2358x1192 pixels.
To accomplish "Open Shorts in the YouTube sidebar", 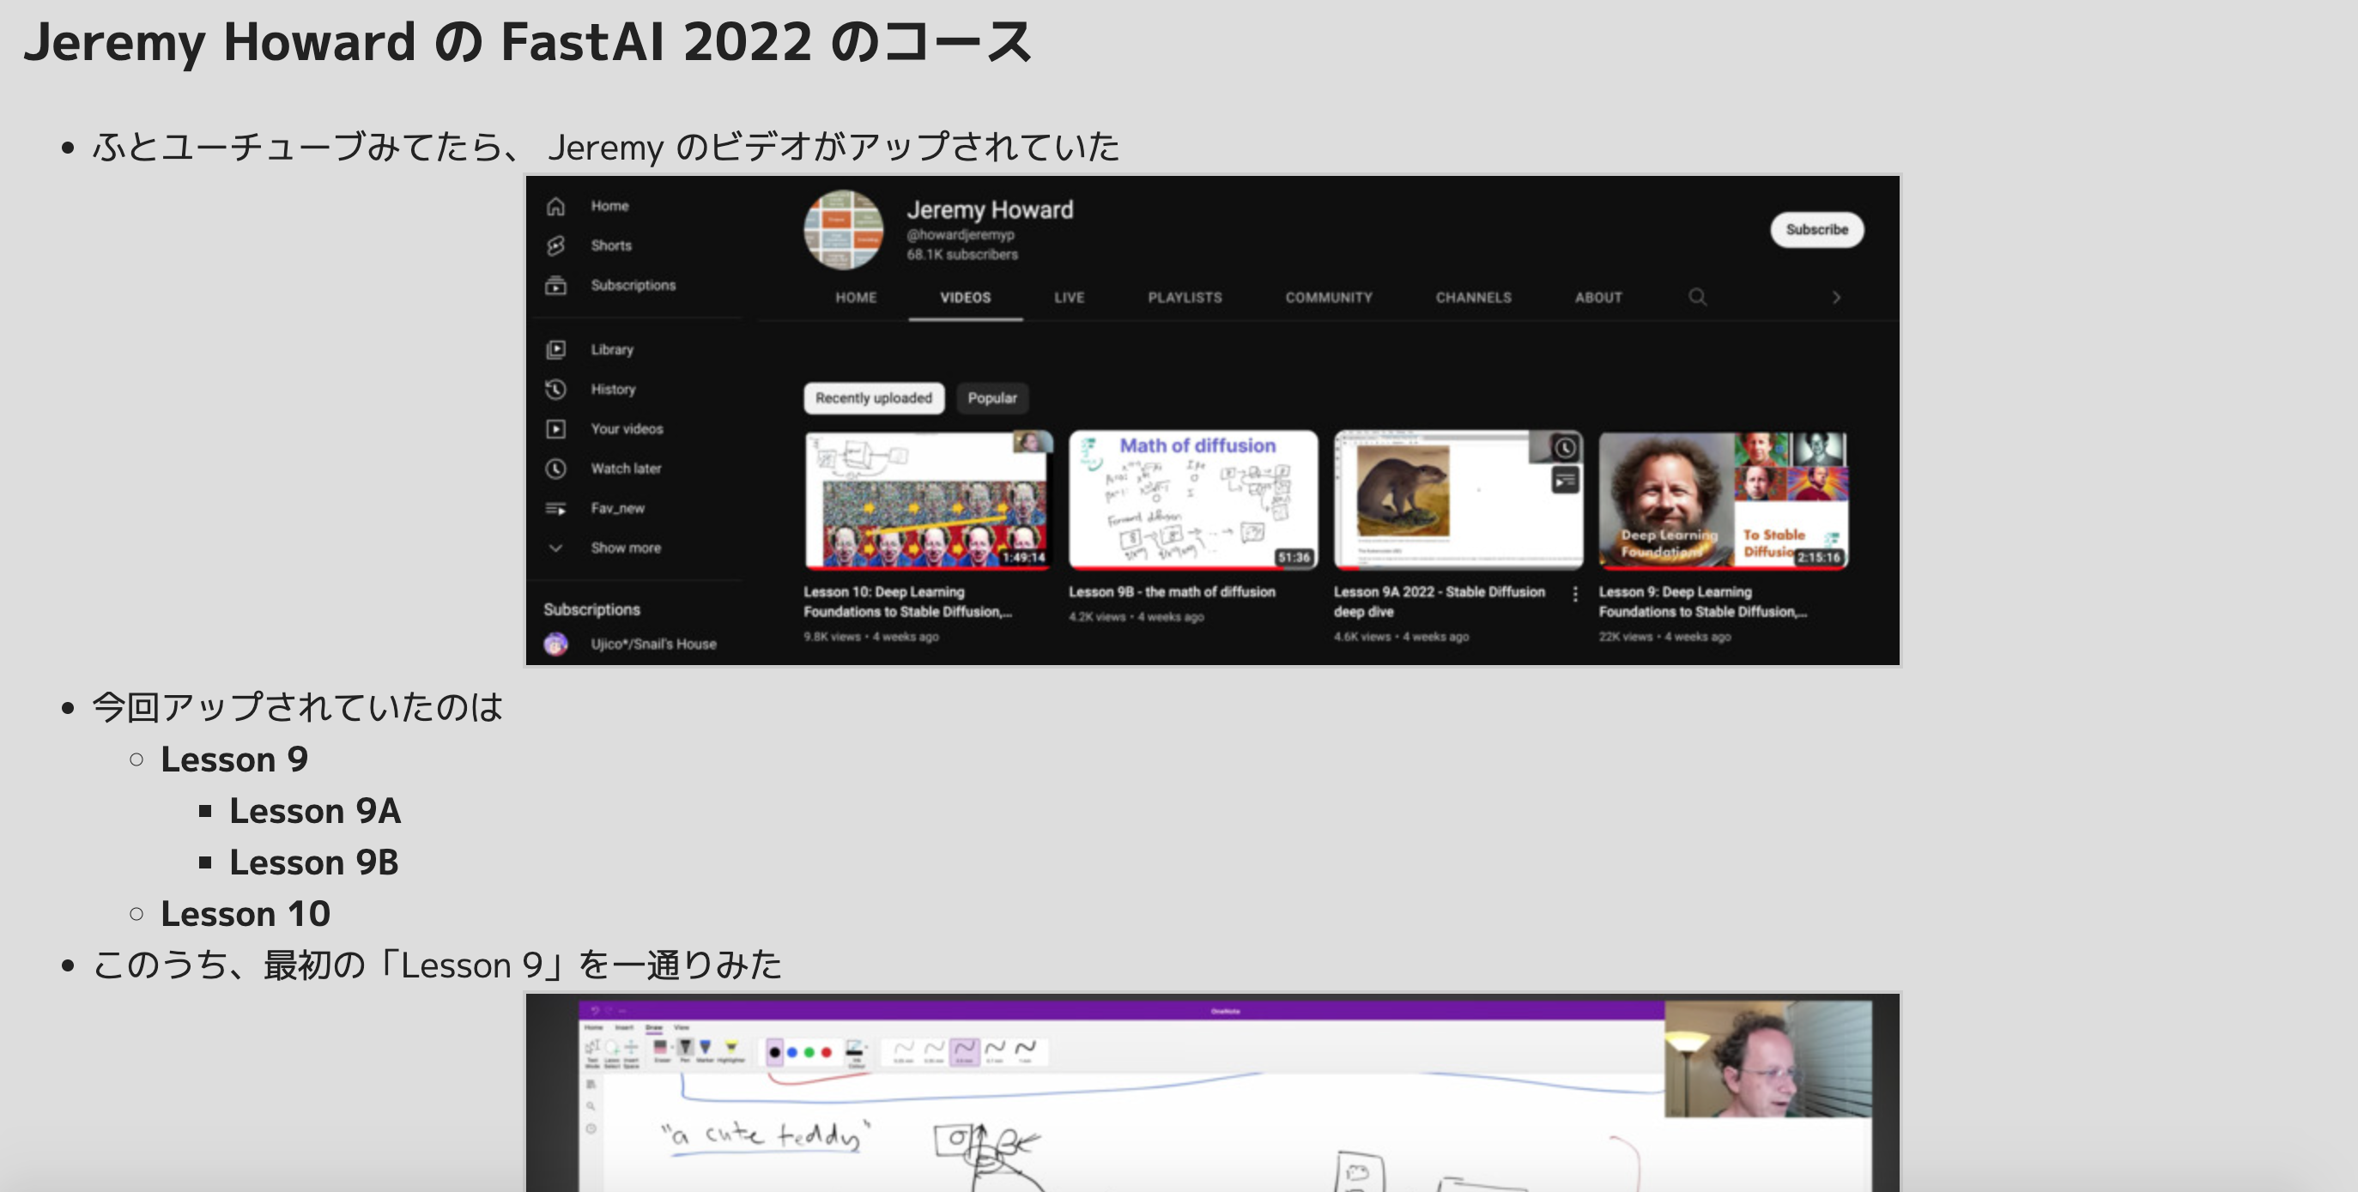I will pyautogui.click(x=591, y=245).
